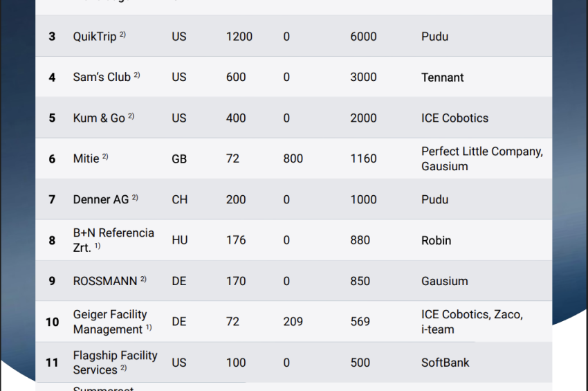Image resolution: width=588 pixels, height=391 pixels.
Task: Click the QuikTrip company name
Action: pyautogui.click(x=95, y=37)
